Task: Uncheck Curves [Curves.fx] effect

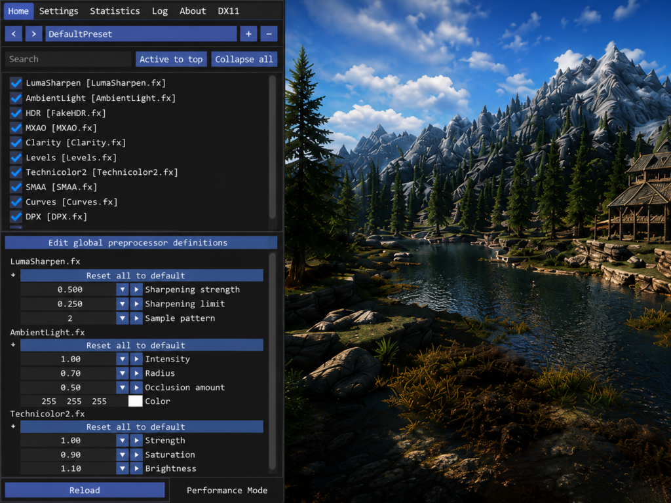Action: click(16, 202)
